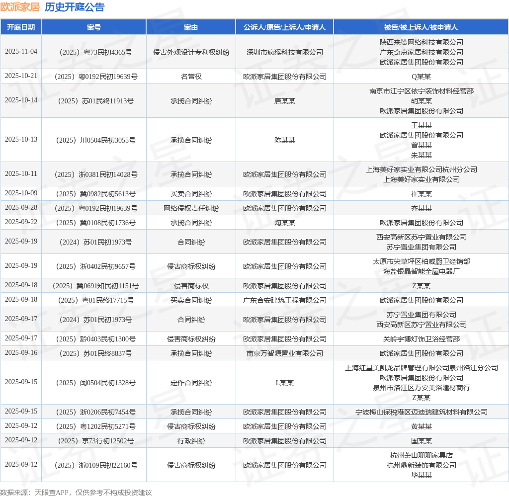Click plaintiff 唐某某
Viewport: 509px width, 497px height.
285,101
